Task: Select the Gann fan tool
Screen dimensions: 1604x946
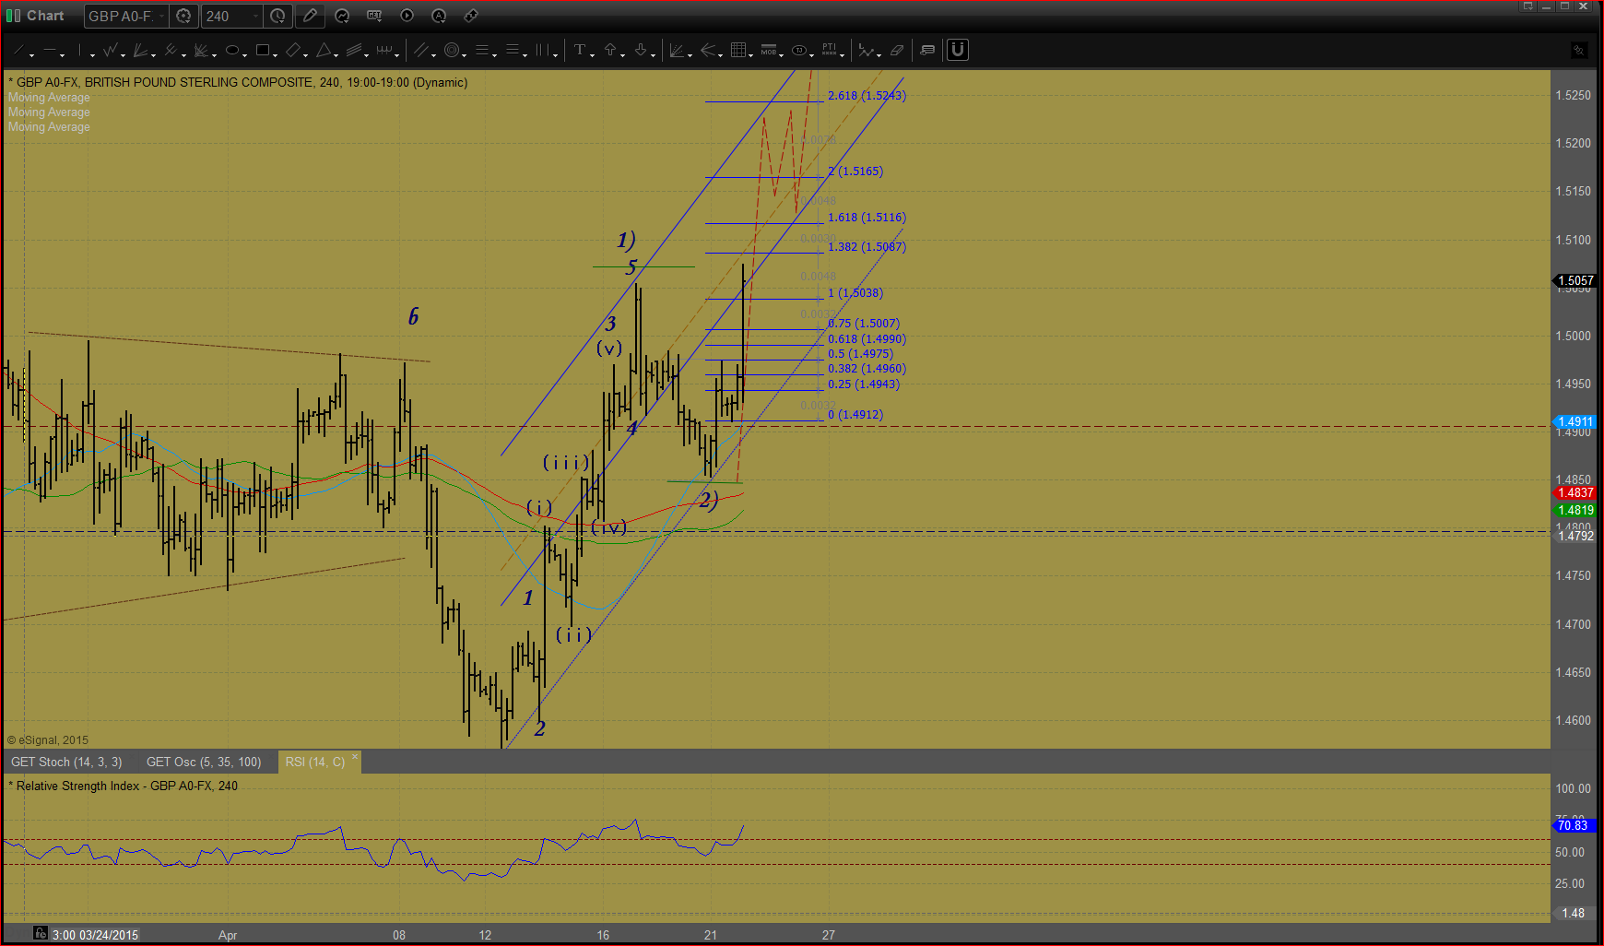Action: pos(201,50)
